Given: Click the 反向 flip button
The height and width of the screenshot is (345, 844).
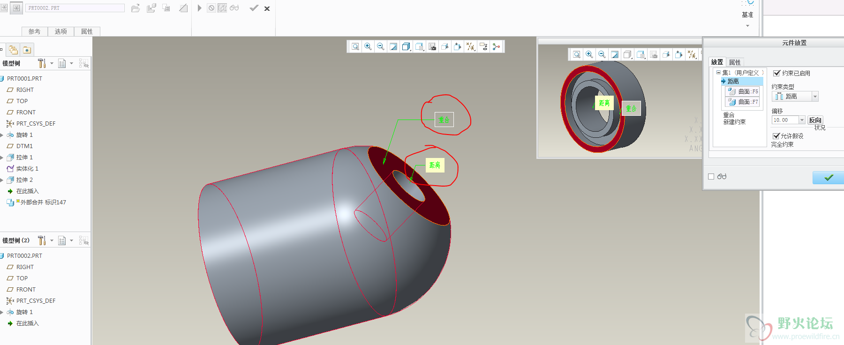Looking at the screenshot, I should click(x=815, y=120).
